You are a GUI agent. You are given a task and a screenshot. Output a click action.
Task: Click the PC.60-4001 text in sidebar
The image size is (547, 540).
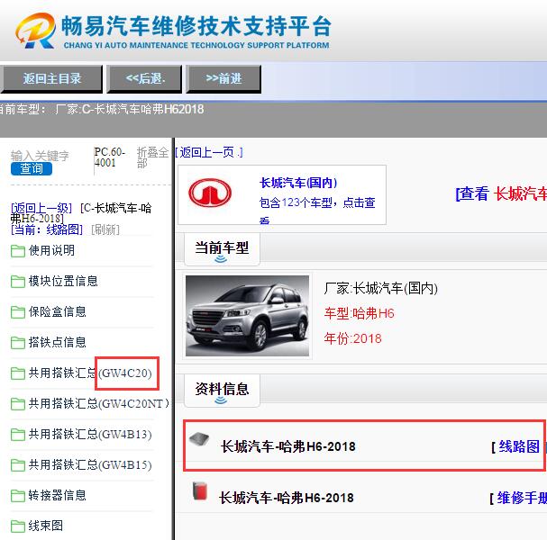coord(110,157)
